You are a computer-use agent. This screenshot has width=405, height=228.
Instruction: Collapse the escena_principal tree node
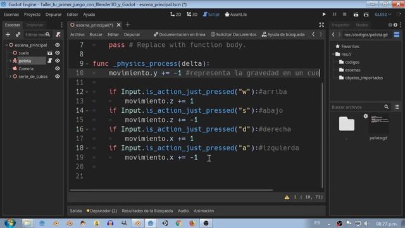pos(6,45)
